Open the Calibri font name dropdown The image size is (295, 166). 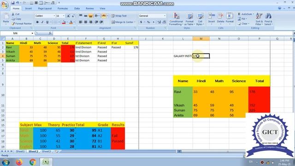point(54,16)
